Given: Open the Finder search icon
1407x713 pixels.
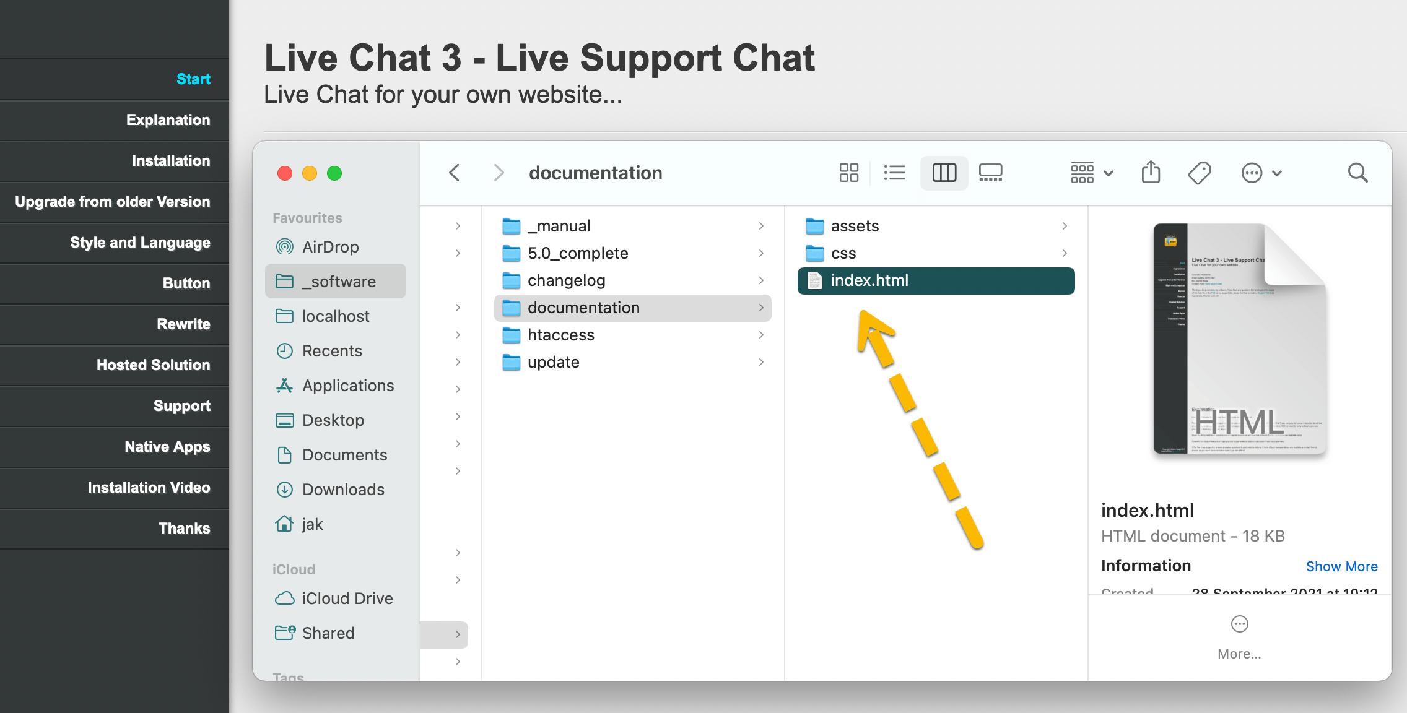Looking at the screenshot, I should (1357, 173).
